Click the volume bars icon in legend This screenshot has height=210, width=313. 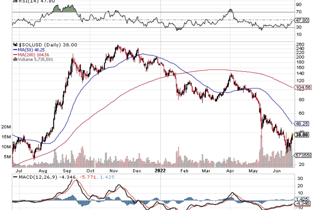(x=14, y=59)
